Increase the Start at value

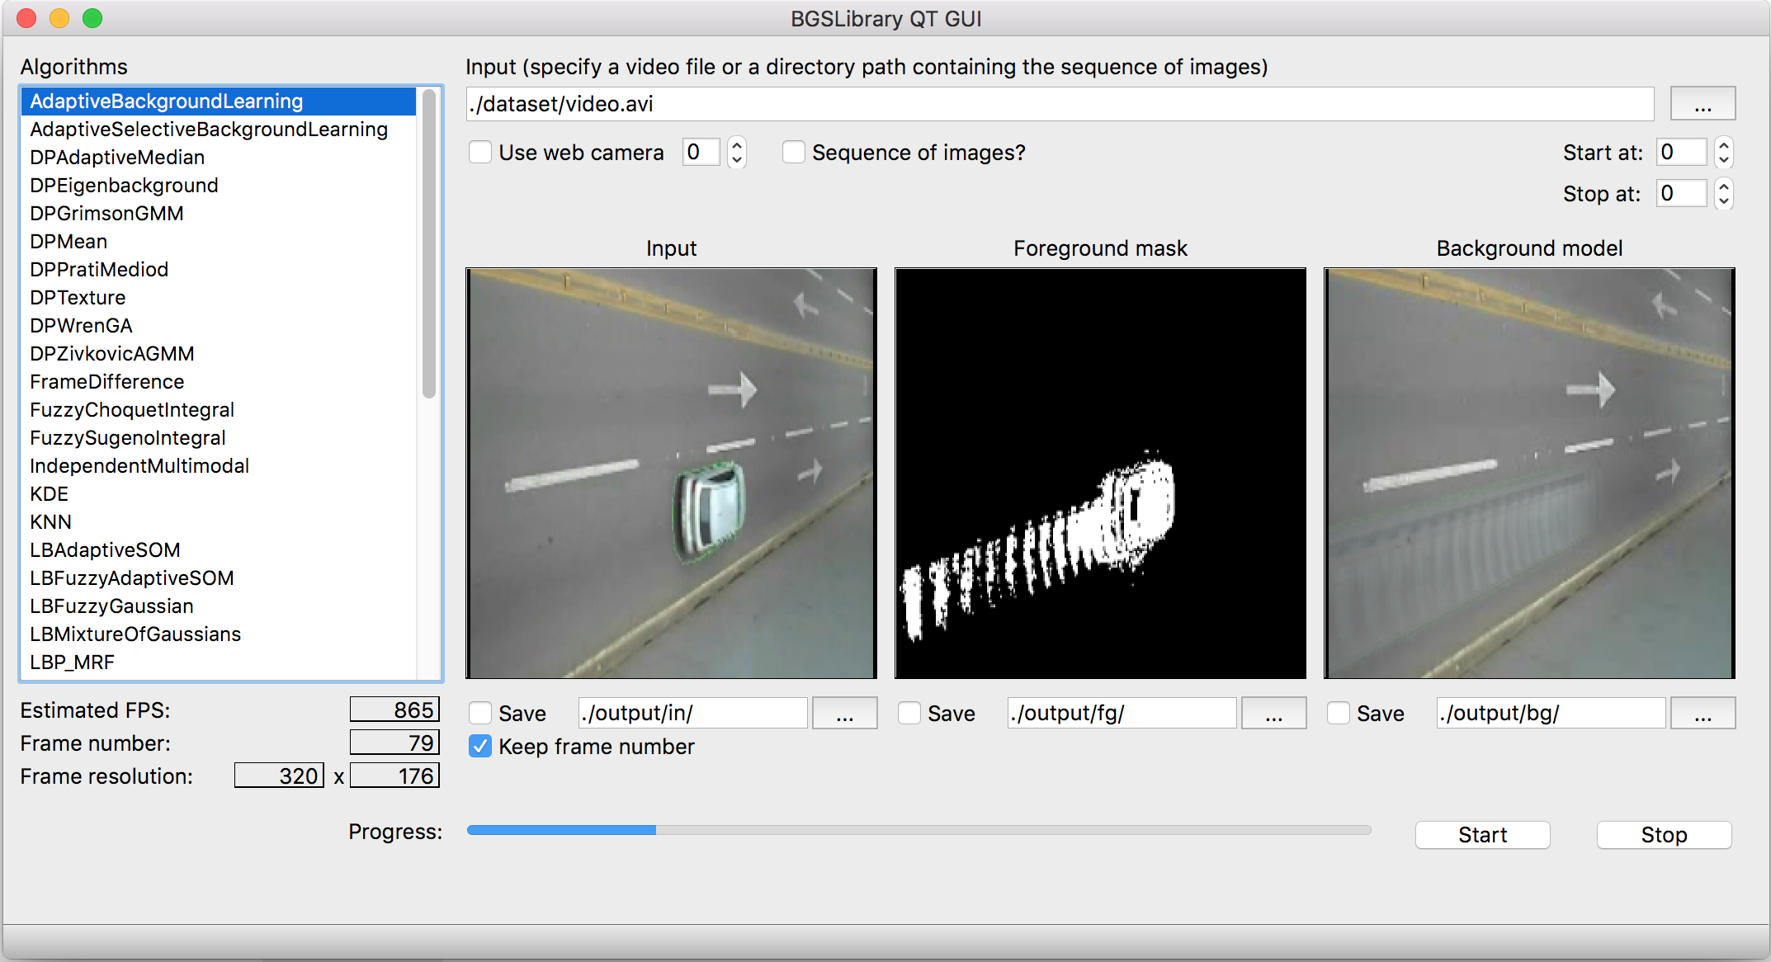point(1723,145)
